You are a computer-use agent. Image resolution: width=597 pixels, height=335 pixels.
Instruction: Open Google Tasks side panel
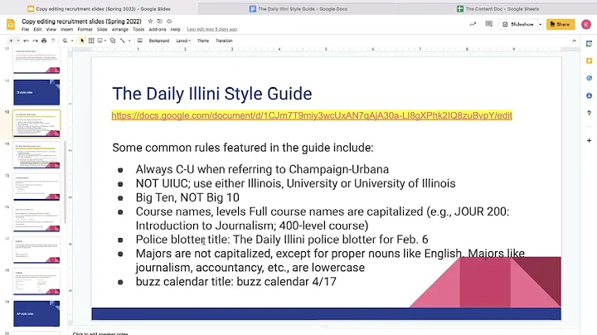click(x=589, y=78)
